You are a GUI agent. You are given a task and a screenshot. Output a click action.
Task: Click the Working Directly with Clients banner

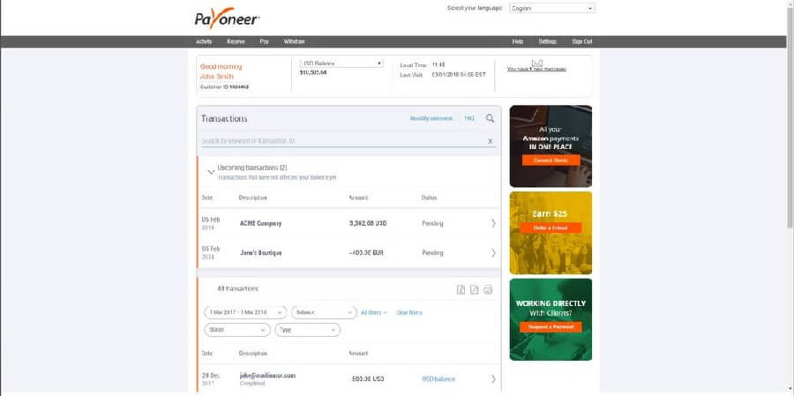[551, 319]
